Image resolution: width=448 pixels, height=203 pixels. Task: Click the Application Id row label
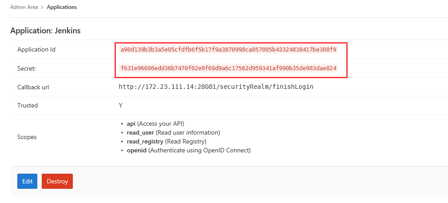coord(36,50)
